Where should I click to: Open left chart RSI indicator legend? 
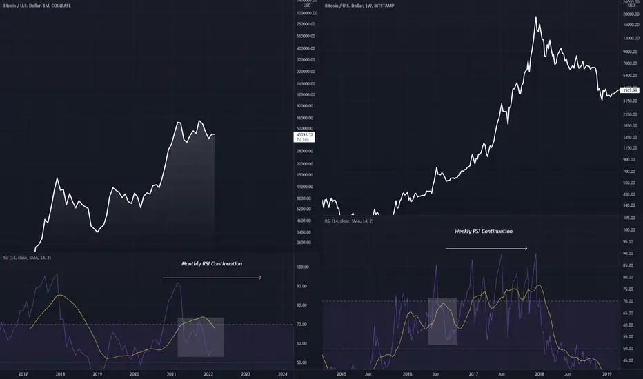pos(27,258)
